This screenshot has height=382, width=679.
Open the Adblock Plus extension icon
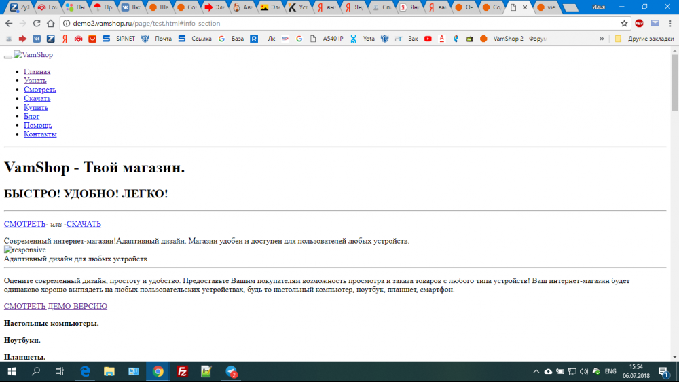coord(639,23)
